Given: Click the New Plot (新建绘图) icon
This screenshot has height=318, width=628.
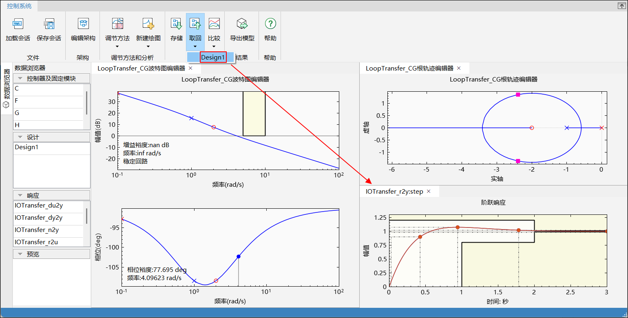Looking at the screenshot, I should point(148,24).
